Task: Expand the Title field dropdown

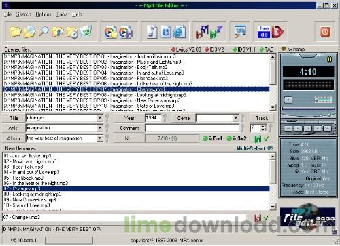Action: 99,118
